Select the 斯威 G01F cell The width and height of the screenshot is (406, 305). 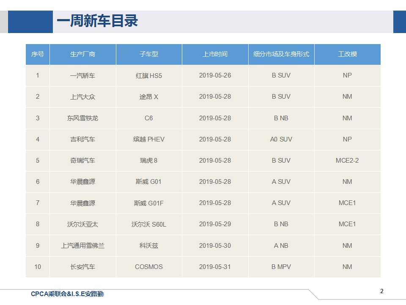[x=149, y=203]
